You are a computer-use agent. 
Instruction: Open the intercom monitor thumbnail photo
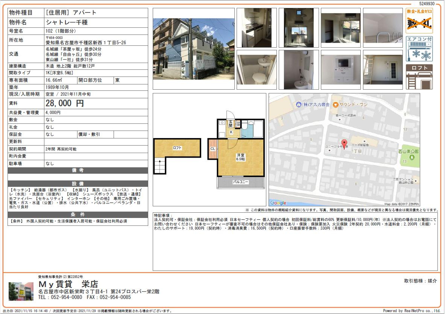[x=340, y=70]
